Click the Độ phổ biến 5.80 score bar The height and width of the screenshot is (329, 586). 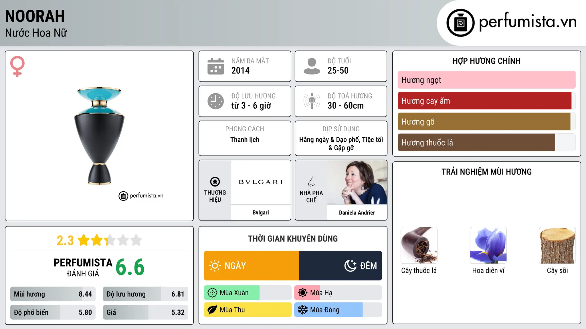[x=53, y=312]
